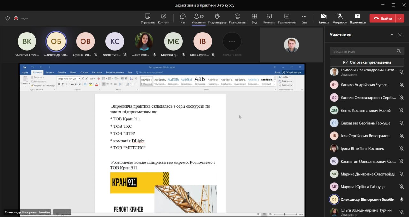
Task: Open Apps in meeting toolbar
Action: coord(287,18)
